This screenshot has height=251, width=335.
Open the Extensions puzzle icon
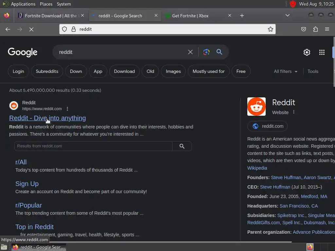pyautogui.click(x=315, y=29)
